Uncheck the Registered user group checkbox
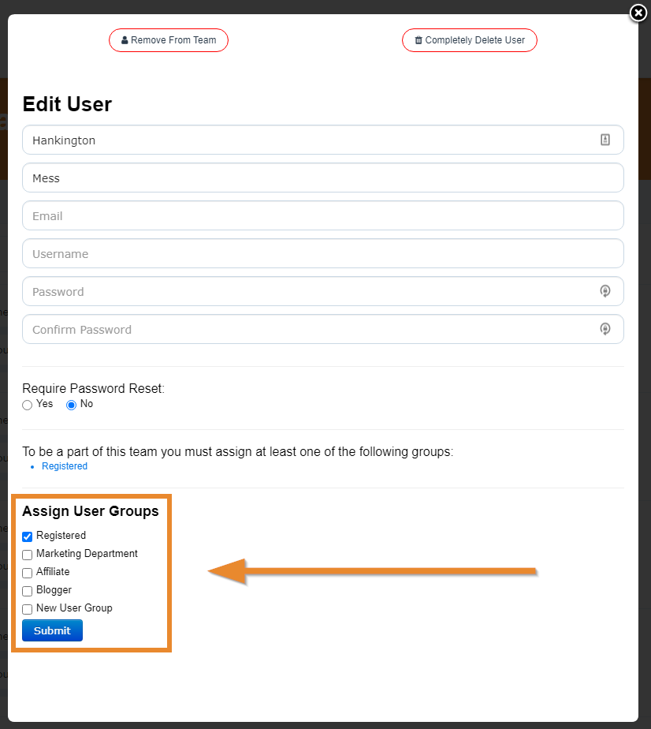The image size is (651, 729). click(28, 536)
